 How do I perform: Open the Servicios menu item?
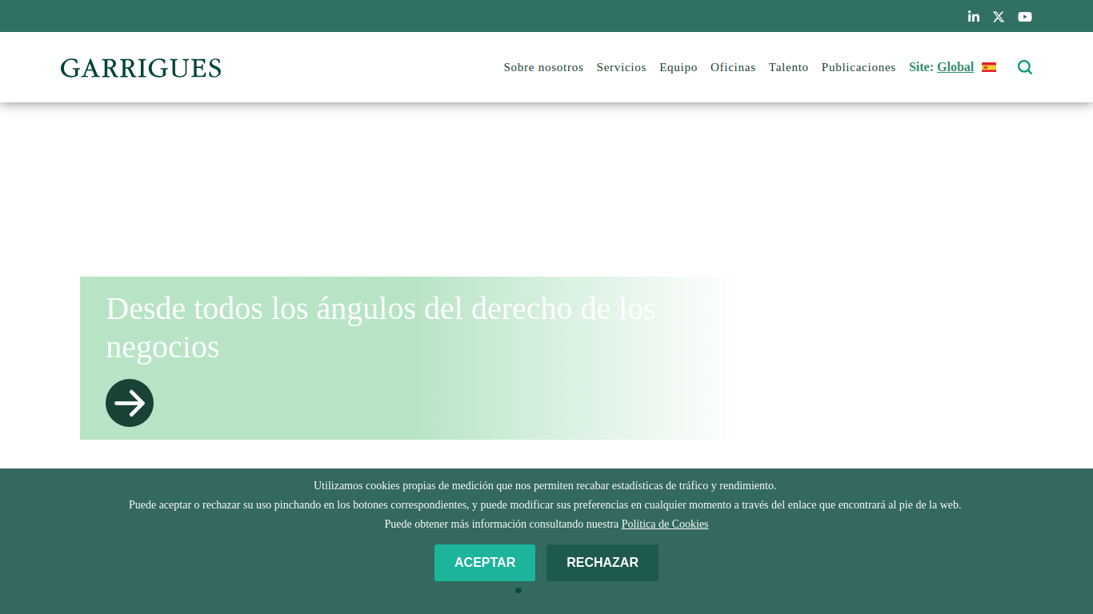click(621, 67)
